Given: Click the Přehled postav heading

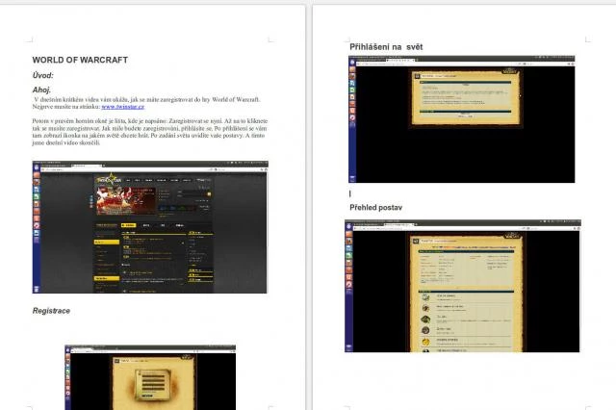Looking at the screenshot, I should point(376,207).
